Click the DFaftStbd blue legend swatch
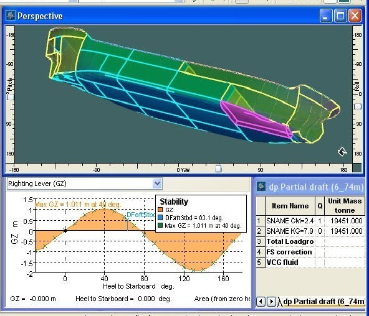 160,218
